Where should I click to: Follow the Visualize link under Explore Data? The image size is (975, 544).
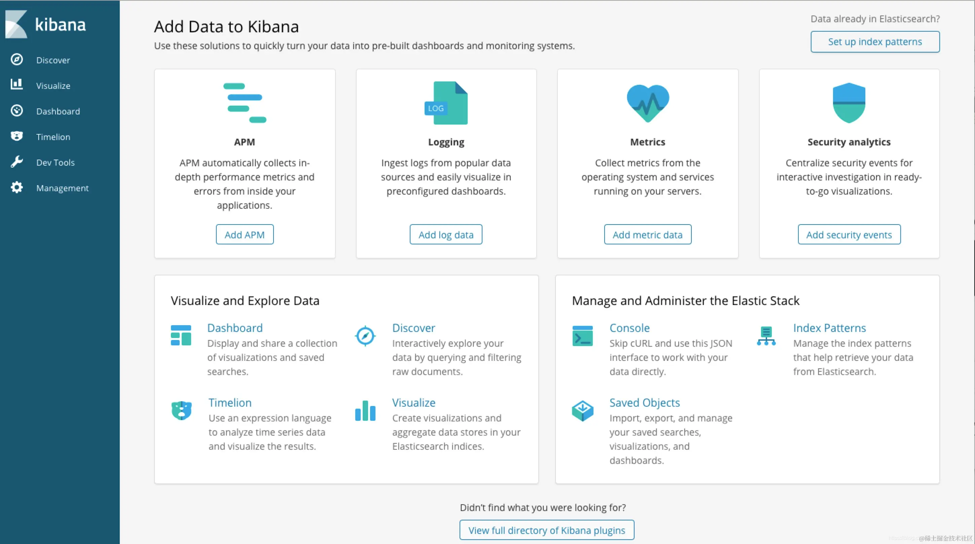(414, 402)
